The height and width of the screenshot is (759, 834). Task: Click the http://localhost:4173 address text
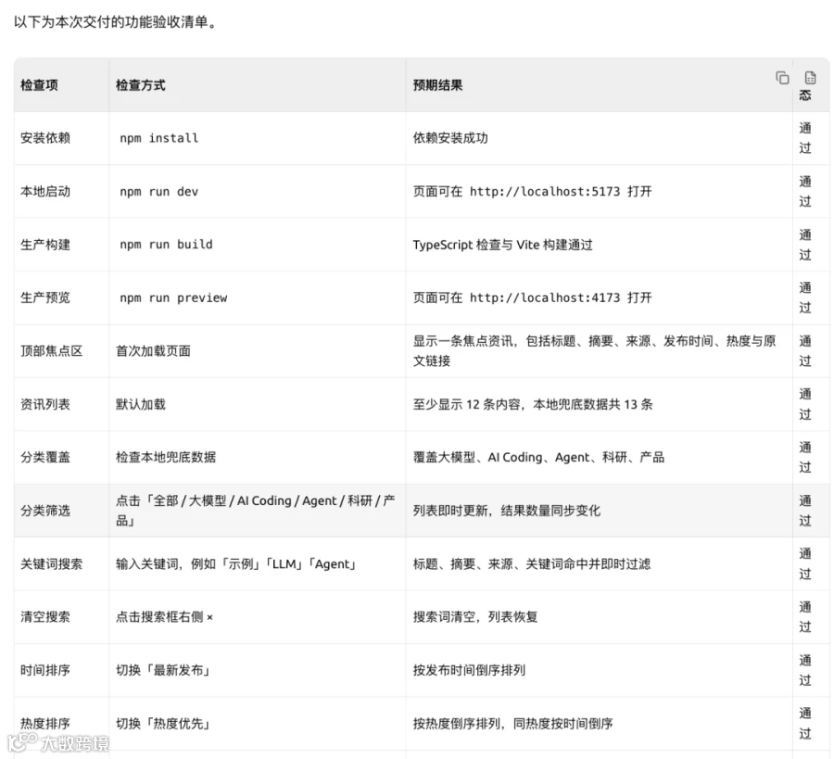click(545, 297)
